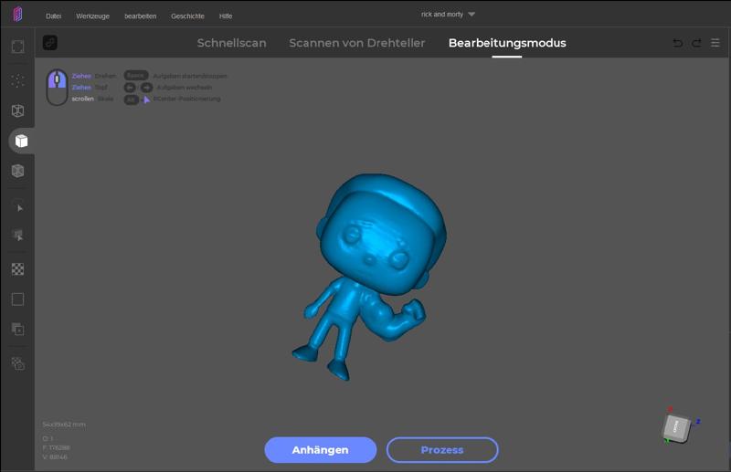This screenshot has height=472, width=731.
Task: Open the Geschichte menu
Action: click(x=187, y=16)
